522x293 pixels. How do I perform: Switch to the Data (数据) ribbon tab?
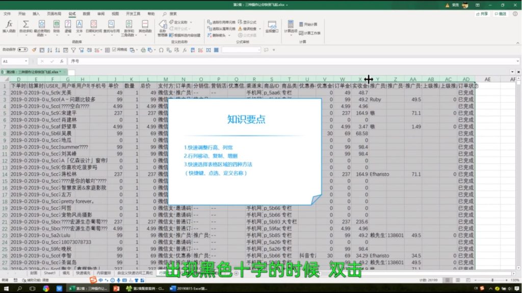pos(86,14)
